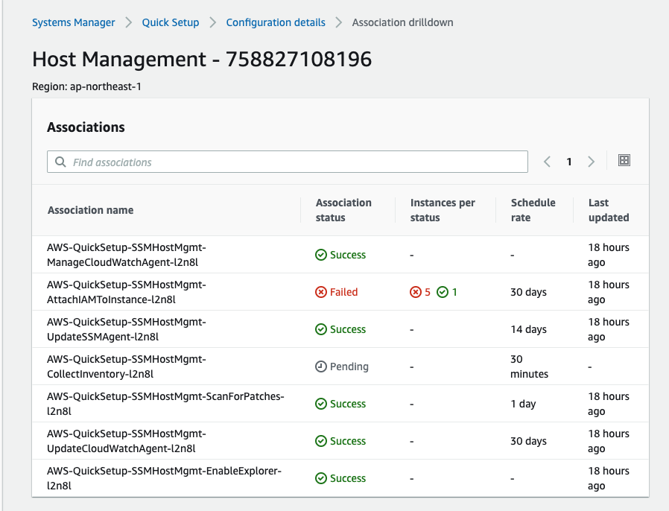
Task: Go to Configuration details breadcrumb
Action: [276, 22]
